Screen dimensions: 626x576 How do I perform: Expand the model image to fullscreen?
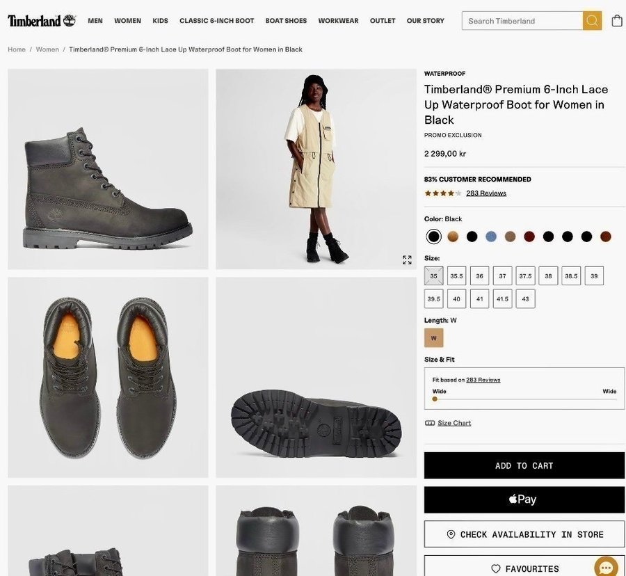coord(407,259)
